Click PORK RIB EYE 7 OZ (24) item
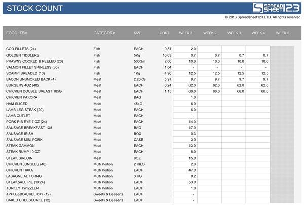The height and width of the screenshot is (205, 304). (26, 122)
